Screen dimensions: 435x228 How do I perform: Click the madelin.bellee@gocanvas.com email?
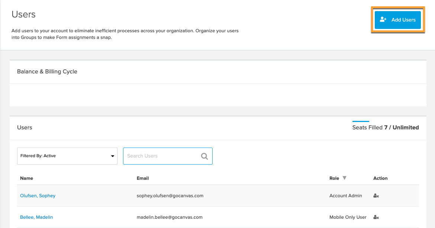tap(170, 217)
